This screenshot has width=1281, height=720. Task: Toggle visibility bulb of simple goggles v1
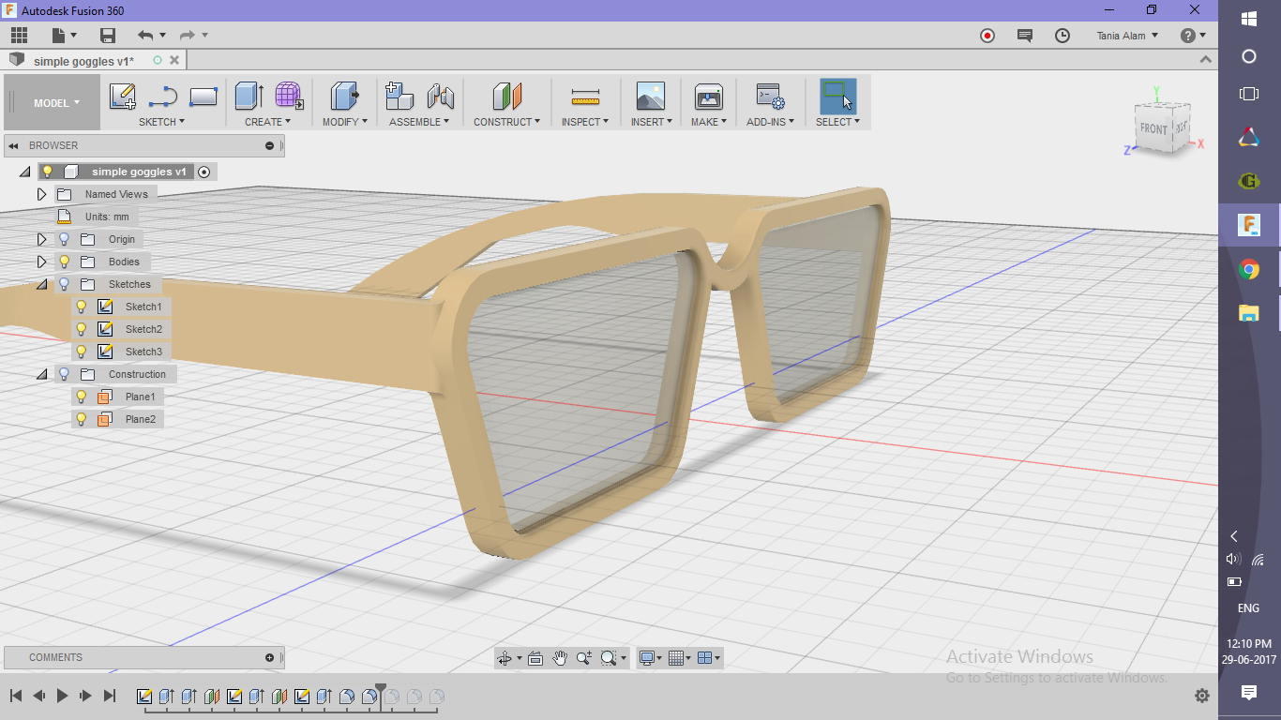[47, 172]
